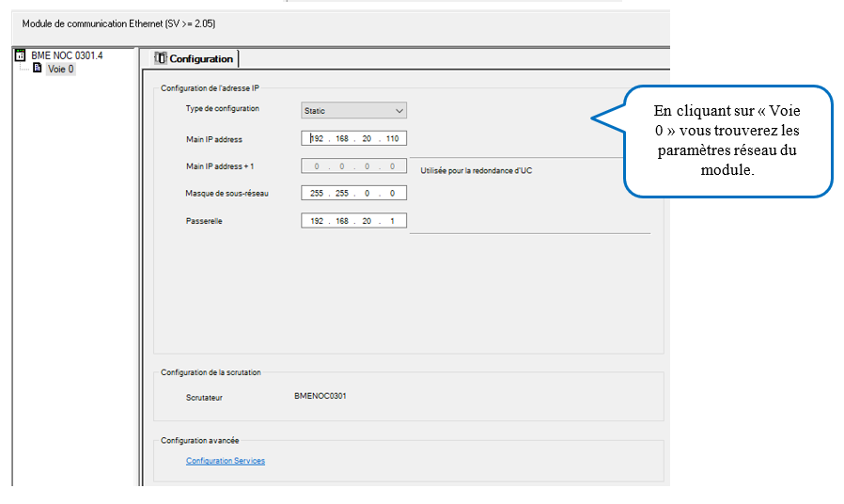Click the third octet 20 of Main IP address
844x504 pixels.
pos(367,139)
